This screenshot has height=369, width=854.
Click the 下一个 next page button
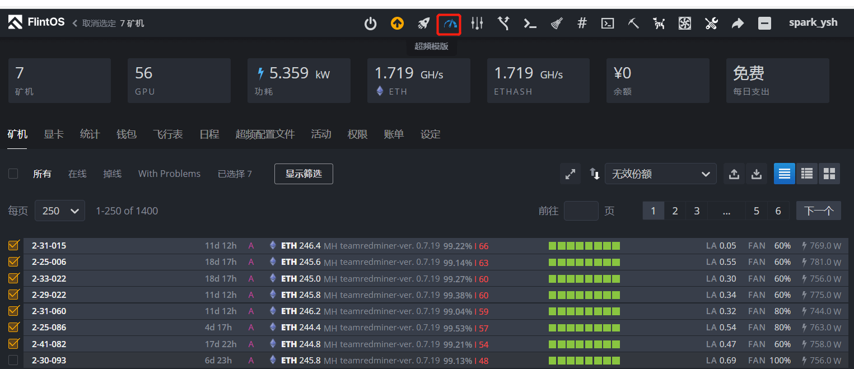click(x=818, y=211)
